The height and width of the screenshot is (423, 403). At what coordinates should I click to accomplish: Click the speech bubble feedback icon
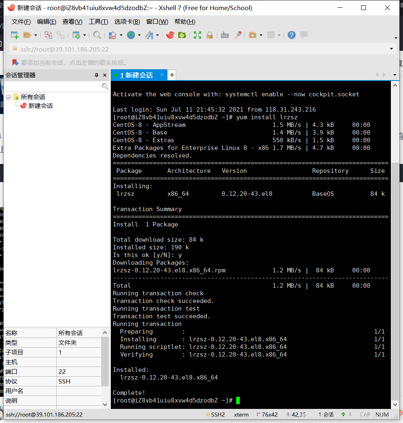point(304,35)
